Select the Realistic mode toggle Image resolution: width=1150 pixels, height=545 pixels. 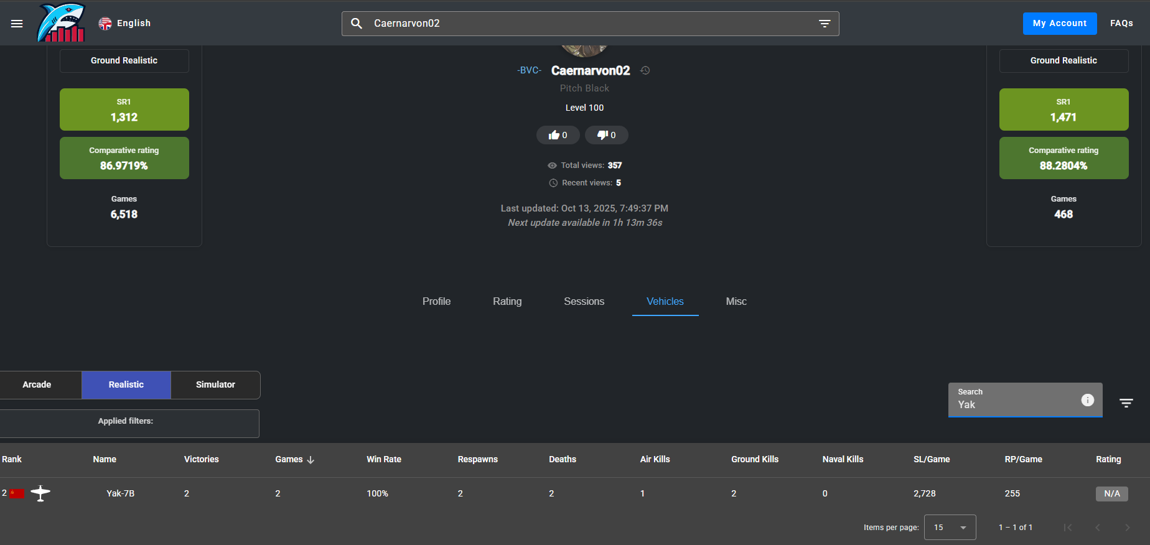pyautogui.click(x=126, y=384)
